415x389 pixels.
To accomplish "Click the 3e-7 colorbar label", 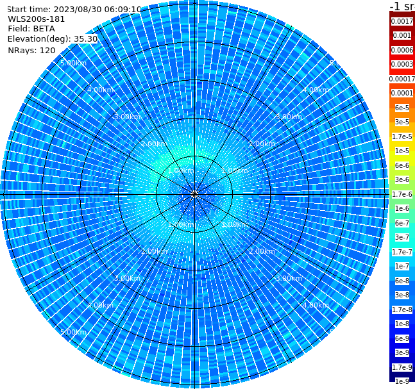I will click(x=402, y=237).
